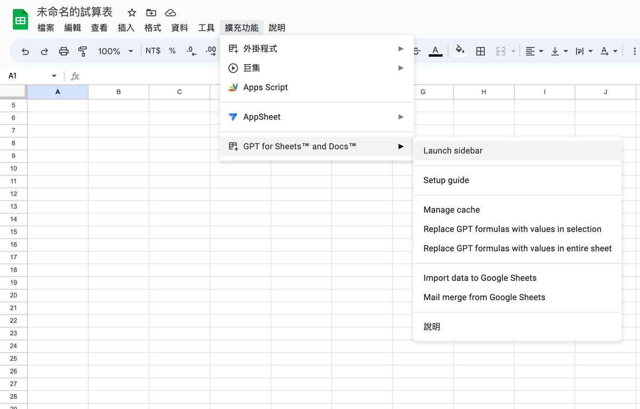The height and width of the screenshot is (409, 640).
Task: Open the zoom 100% dropdown
Action: (x=115, y=51)
